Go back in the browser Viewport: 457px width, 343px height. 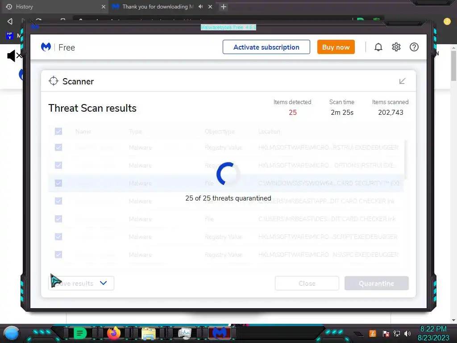click(10, 21)
